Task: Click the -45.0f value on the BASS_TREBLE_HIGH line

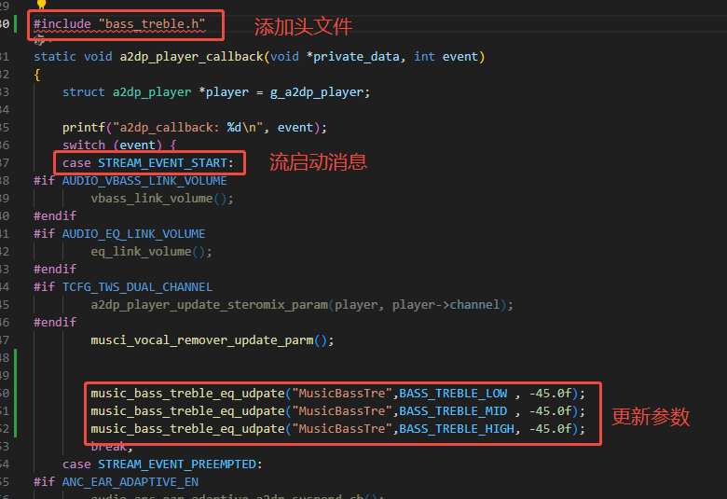Action: [x=550, y=429]
